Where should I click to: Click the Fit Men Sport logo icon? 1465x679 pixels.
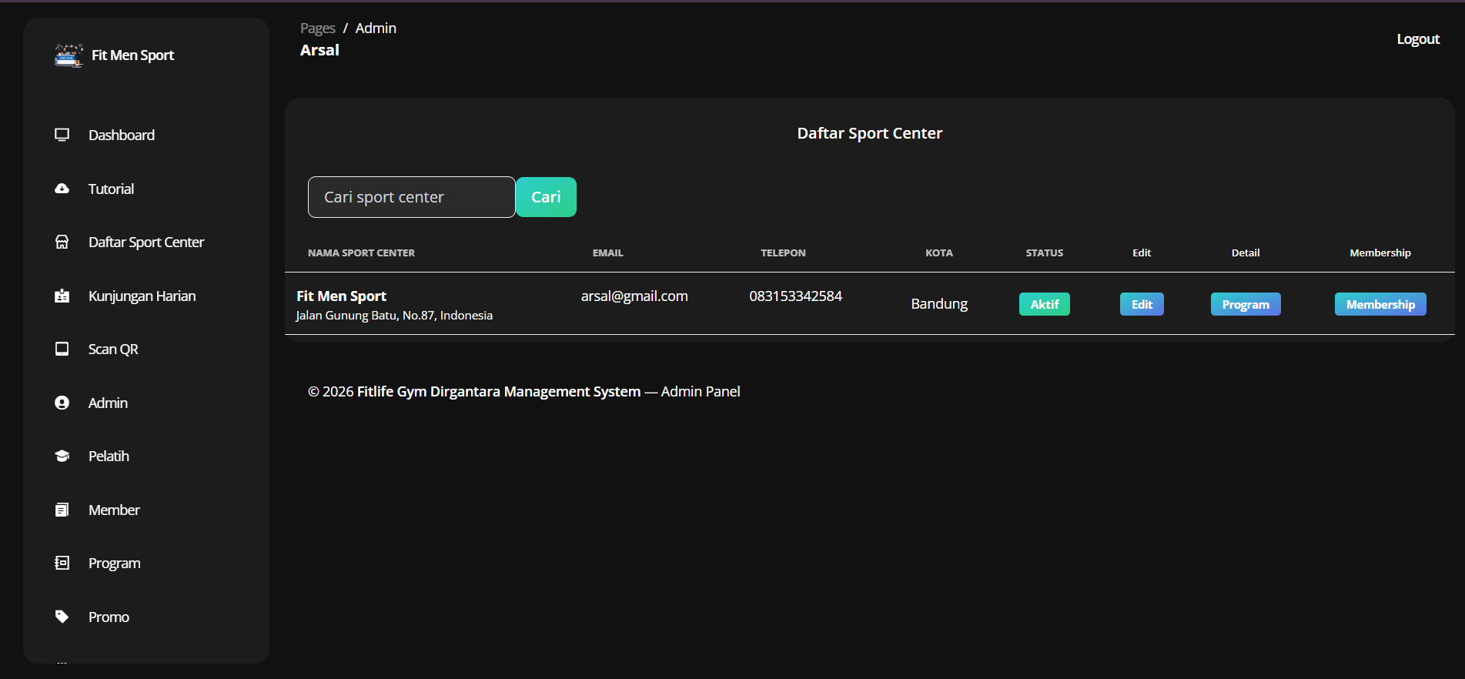click(x=69, y=55)
